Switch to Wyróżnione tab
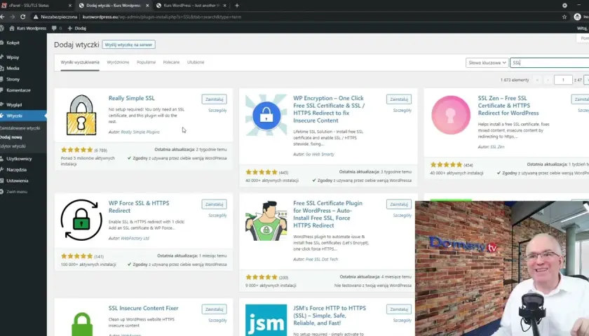This screenshot has height=336, width=589. (x=118, y=62)
